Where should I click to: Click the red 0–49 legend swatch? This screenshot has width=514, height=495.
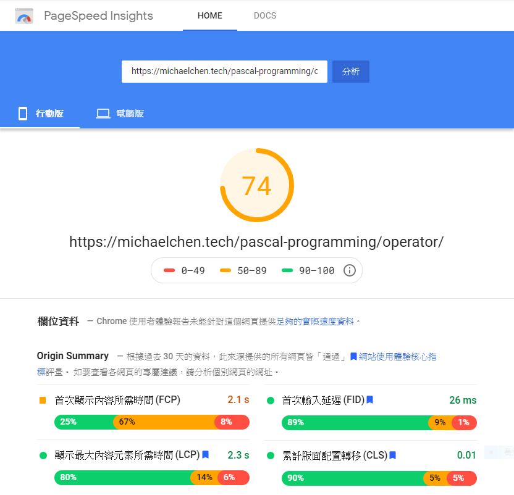[169, 270]
